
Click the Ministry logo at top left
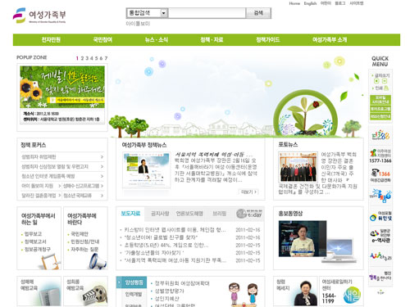click(x=39, y=16)
